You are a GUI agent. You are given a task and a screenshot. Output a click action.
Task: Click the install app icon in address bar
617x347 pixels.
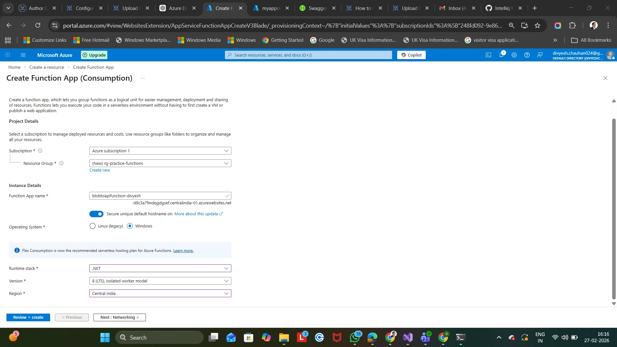pos(524,25)
